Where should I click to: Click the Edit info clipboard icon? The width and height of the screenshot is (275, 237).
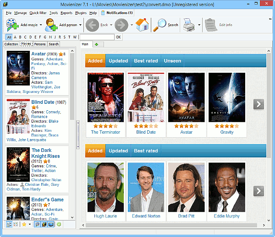(x=211, y=25)
